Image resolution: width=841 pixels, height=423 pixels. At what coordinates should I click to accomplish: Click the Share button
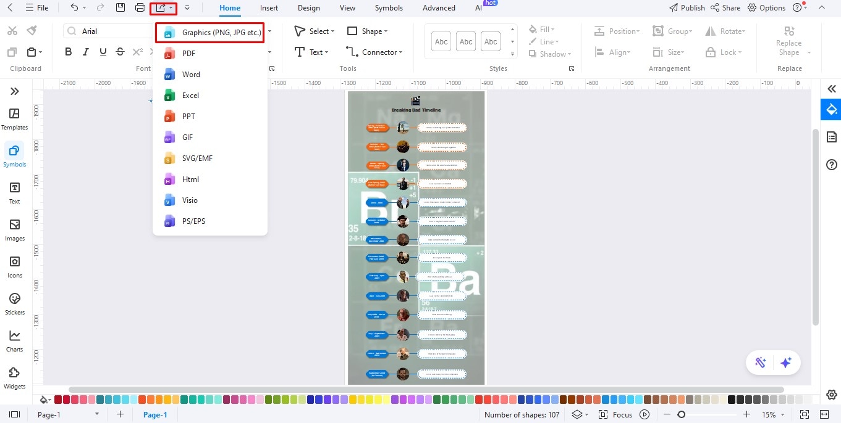click(725, 8)
